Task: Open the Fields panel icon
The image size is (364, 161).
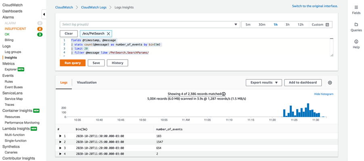Action: point(356,7)
